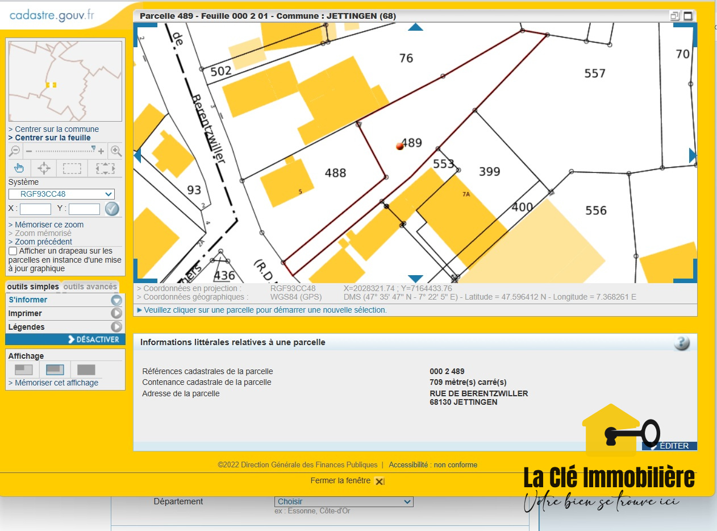Click the crosshair recenter tool

pos(44,168)
